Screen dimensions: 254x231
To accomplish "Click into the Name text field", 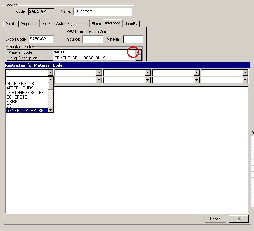I will pyautogui.click(x=102, y=11).
